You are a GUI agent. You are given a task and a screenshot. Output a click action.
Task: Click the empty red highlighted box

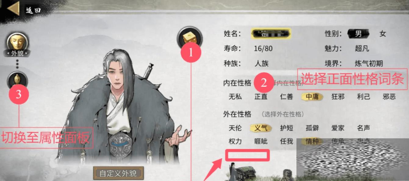[x=248, y=155]
